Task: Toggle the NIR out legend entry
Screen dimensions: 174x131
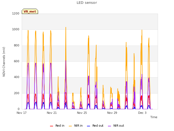Action: [116, 126]
